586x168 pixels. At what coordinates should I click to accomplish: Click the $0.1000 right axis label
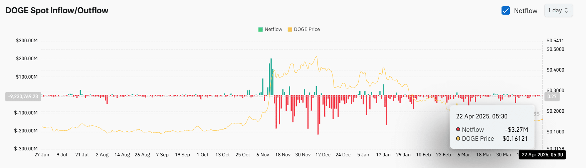tap(555, 132)
